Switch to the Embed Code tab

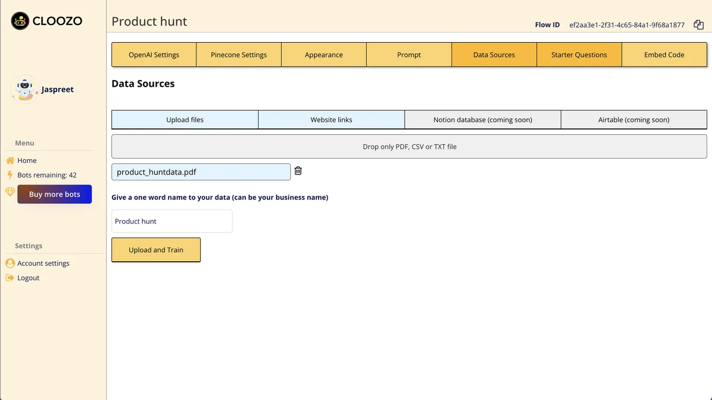665,55
